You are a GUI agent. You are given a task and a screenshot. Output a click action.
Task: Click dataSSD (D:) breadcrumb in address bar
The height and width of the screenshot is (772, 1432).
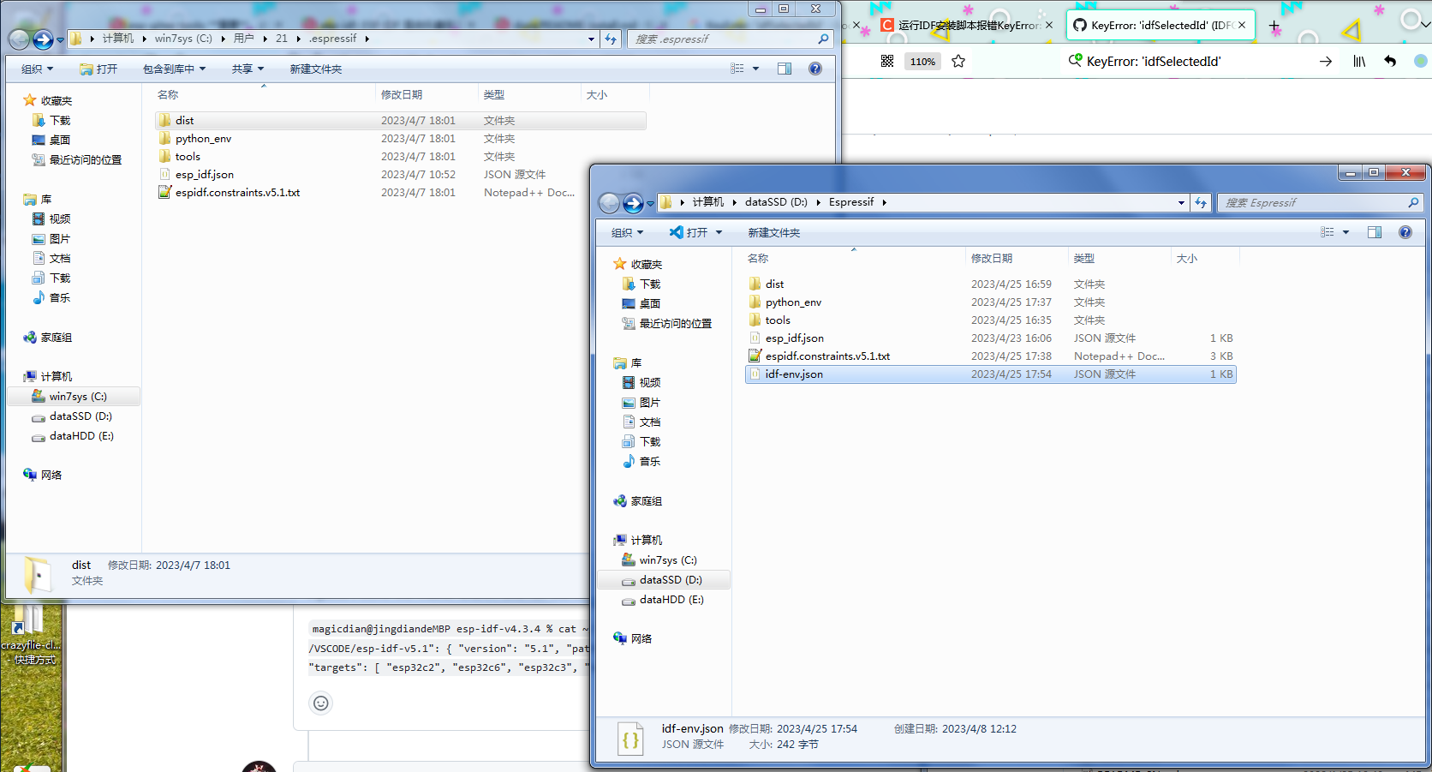(x=776, y=203)
